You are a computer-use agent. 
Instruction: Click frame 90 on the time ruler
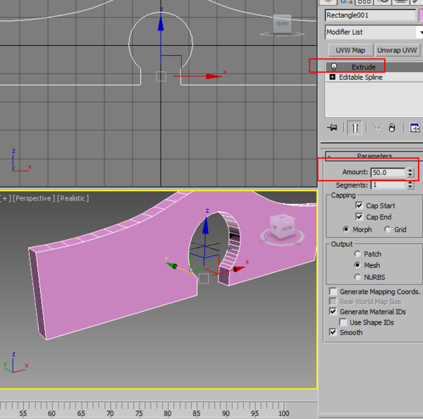click(226, 413)
